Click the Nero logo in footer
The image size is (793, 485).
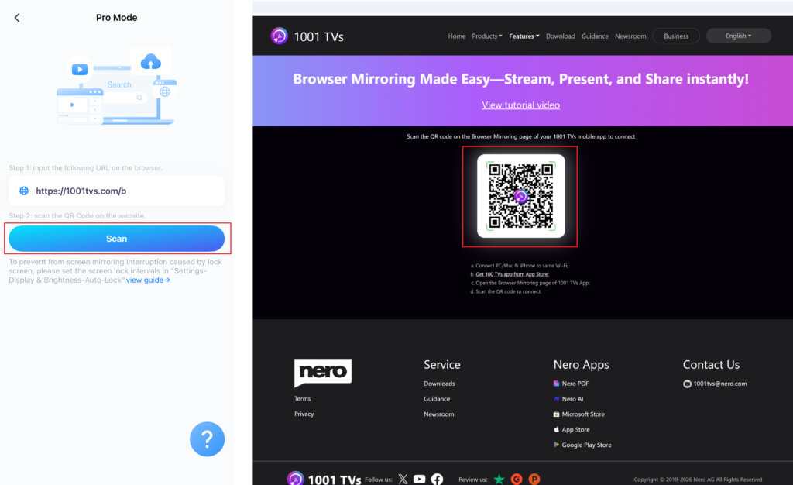[x=323, y=373]
